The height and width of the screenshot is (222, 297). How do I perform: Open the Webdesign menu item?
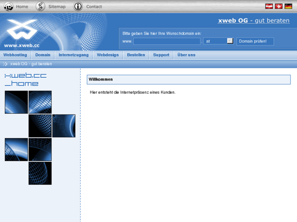pyautogui.click(x=107, y=55)
